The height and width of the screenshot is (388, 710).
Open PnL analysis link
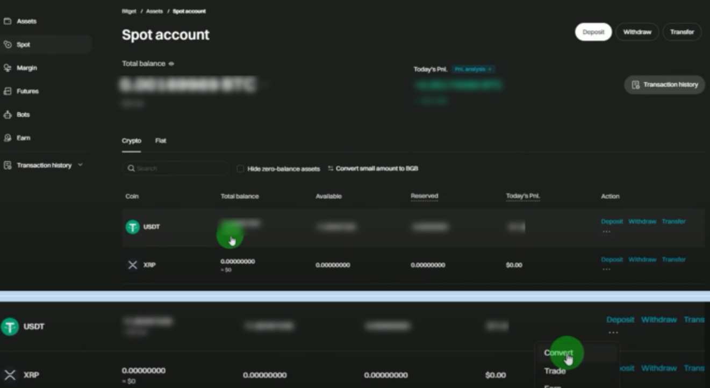pyautogui.click(x=473, y=69)
